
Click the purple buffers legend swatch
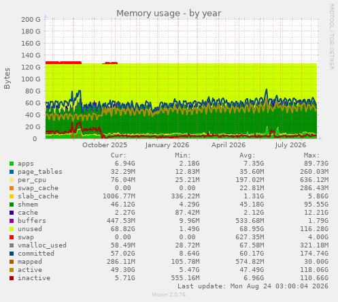(12, 221)
